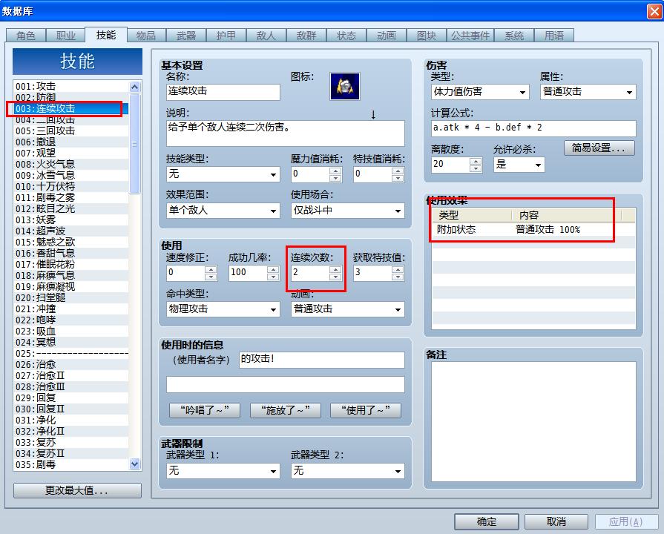Select skill 010:十万伏特

click(71, 186)
